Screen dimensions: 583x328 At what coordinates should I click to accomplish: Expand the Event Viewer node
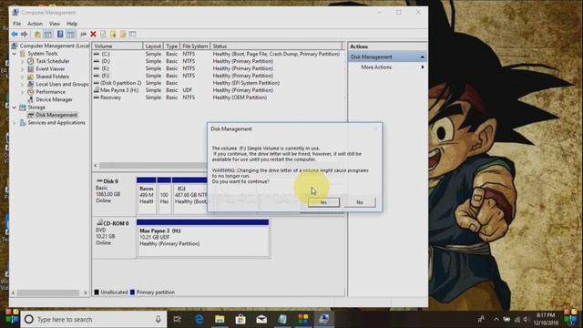(x=22, y=69)
